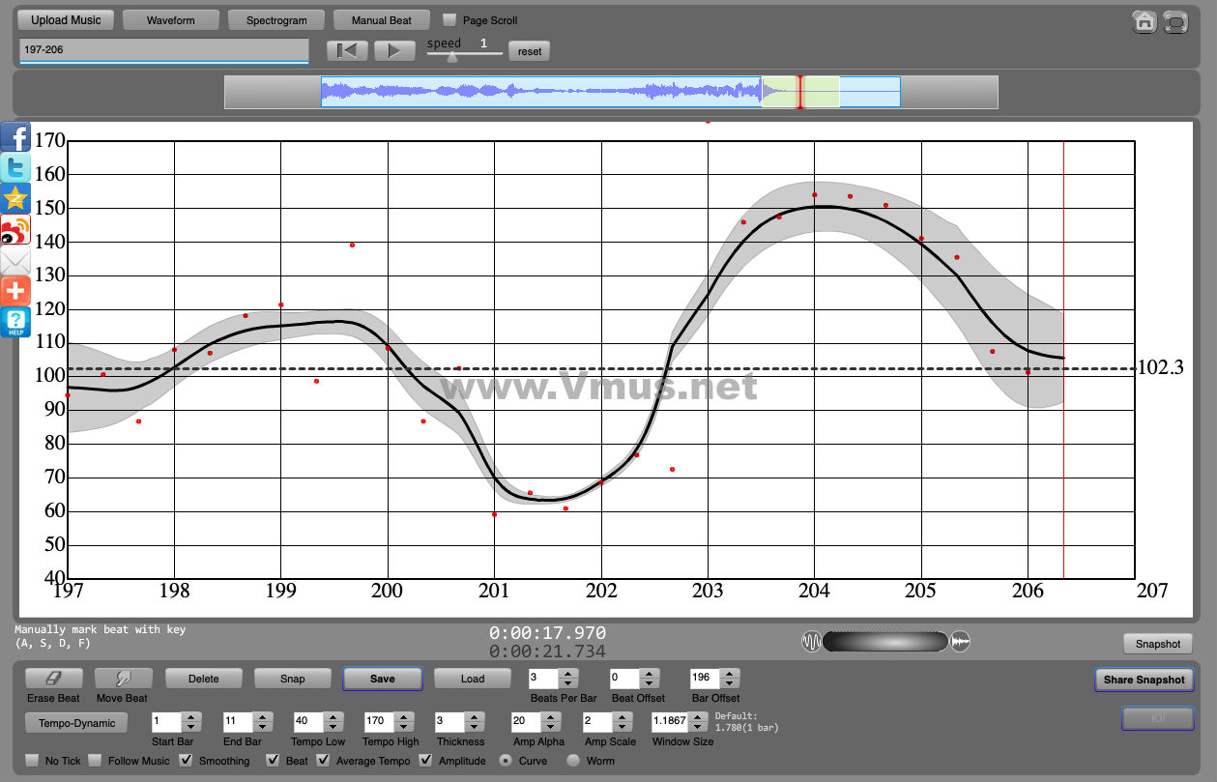Click the Beats Per Bar stepper arrows
Screen dimensions: 1217x782
point(568,679)
